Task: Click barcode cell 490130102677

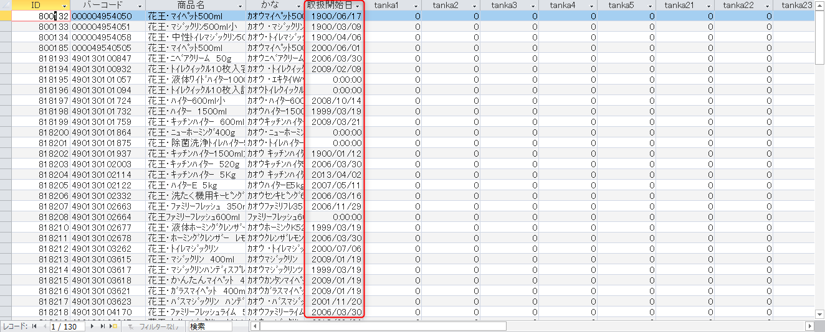Action: pos(108,228)
